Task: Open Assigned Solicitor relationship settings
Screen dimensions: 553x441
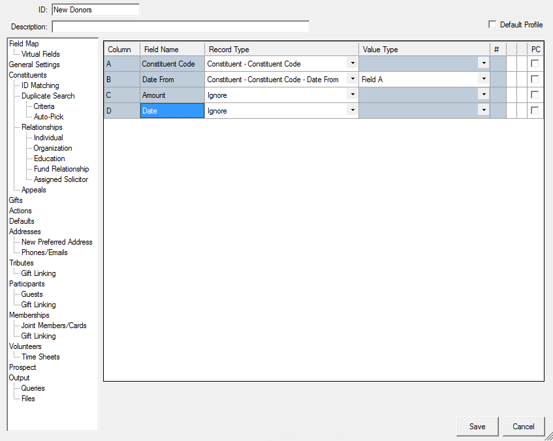Action: tap(61, 179)
